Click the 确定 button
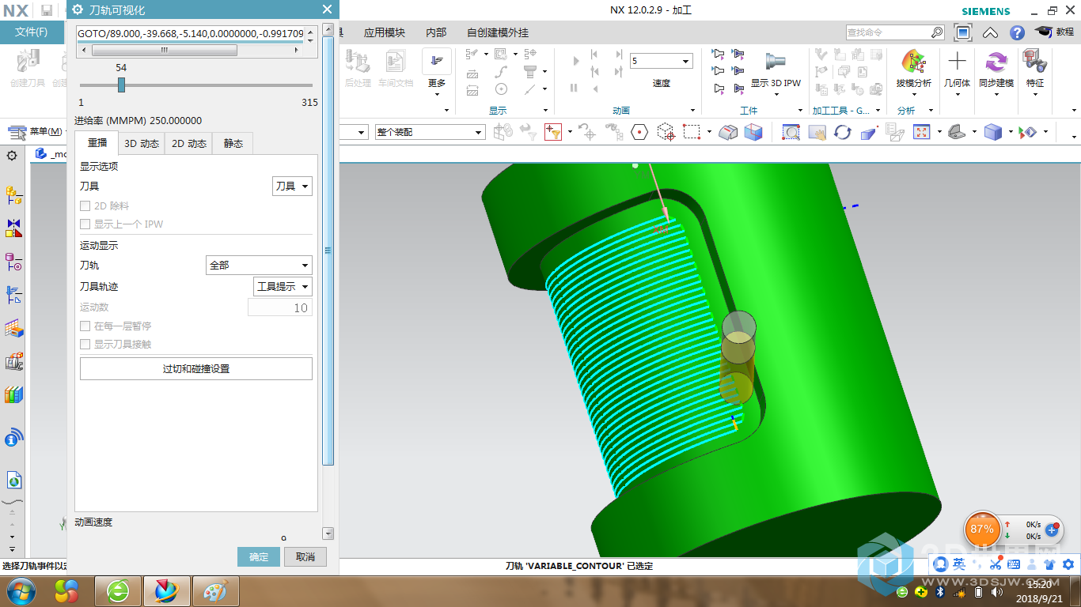Screen dimensions: 1081x607 point(259,556)
